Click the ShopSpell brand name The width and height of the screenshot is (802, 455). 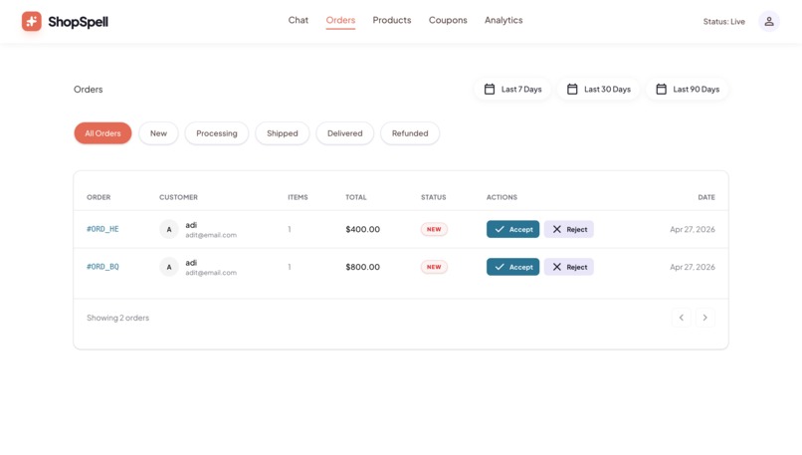(x=79, y=22)
